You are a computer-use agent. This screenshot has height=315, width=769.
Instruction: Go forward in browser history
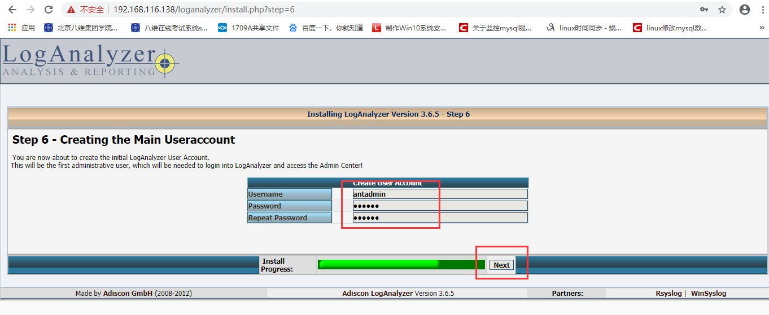[30, 10]
